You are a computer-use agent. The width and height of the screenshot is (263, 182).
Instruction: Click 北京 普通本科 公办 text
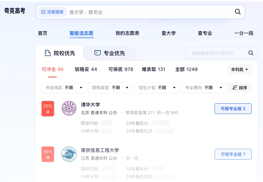[99, 113]
